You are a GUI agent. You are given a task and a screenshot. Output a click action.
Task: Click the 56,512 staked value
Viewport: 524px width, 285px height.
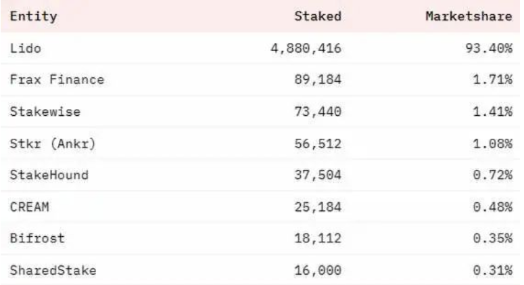point(318,144)
